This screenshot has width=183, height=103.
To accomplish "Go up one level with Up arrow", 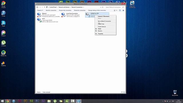I will pos(45,7).
